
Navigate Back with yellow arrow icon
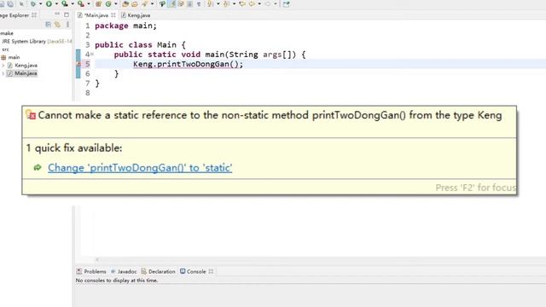pos(252,3)
